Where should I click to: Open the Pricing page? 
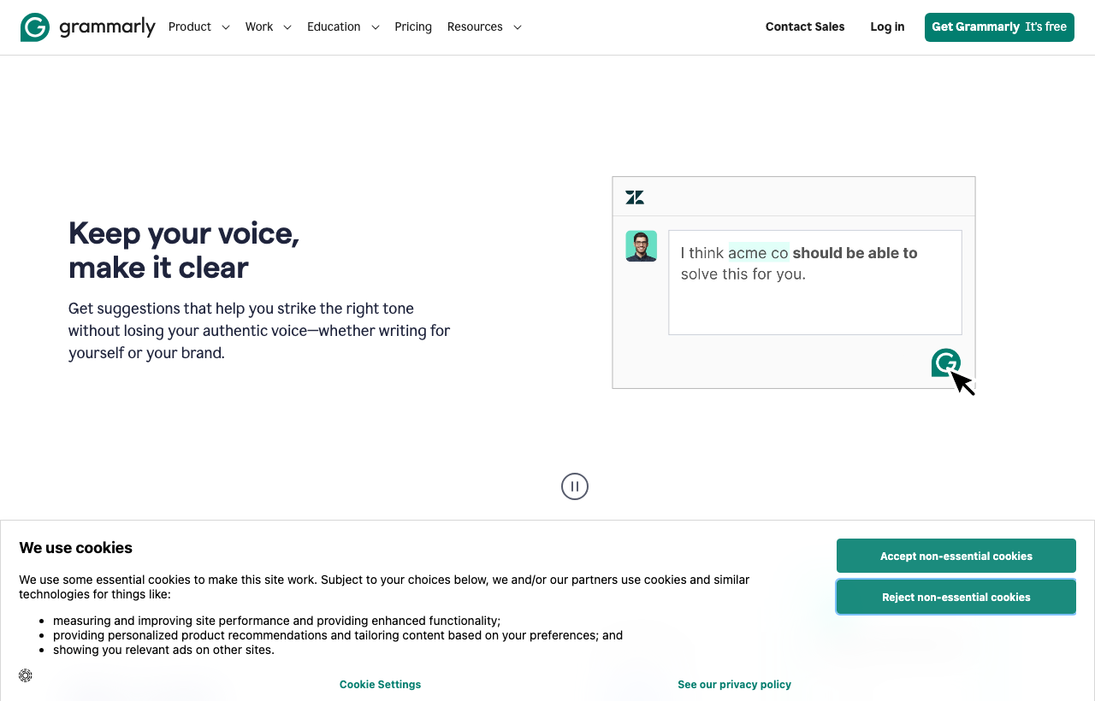pyautogui.click(x=413, y=27)
